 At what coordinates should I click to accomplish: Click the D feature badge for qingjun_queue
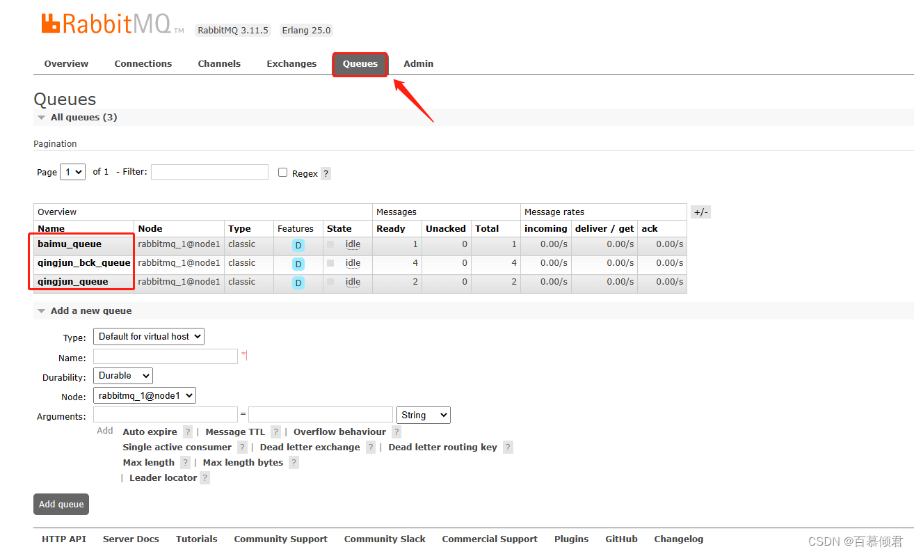[x=298, y=283]
